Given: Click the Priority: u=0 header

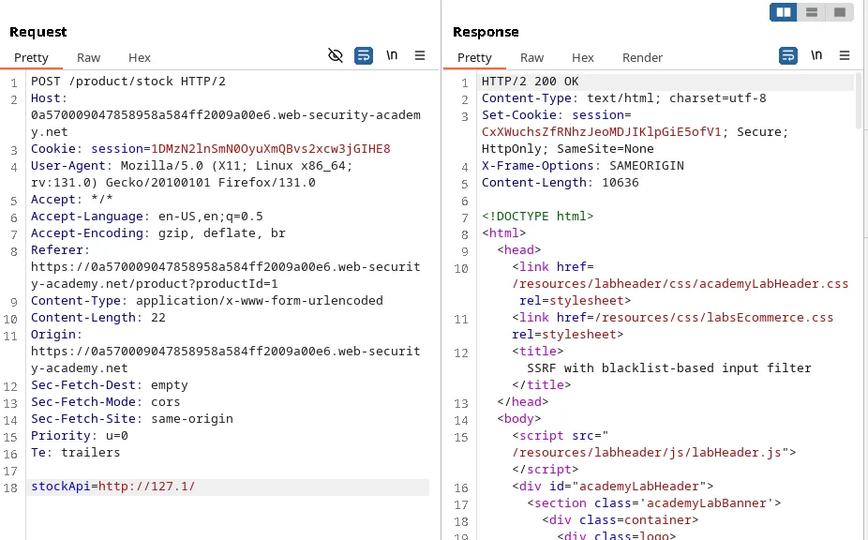Looking at the screenshot, I should [79, 436].
